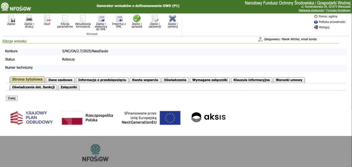Screen dimensions: 352x167
Task: Click contest number 5/NC/OA/2.7/2025/NaszEauto
Action: tap(85, 51)
